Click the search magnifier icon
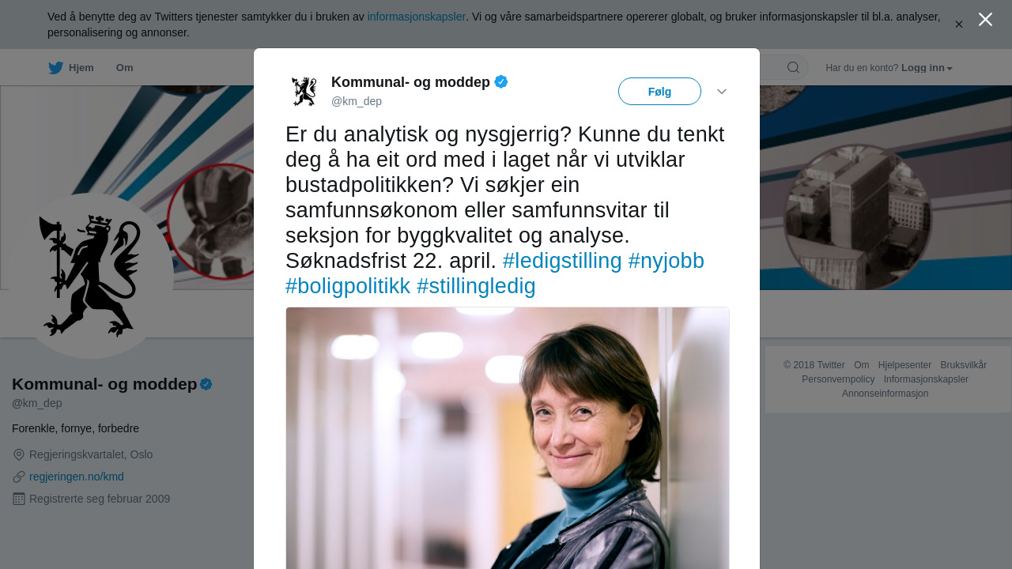The image size is (1012, 569). 793,67
